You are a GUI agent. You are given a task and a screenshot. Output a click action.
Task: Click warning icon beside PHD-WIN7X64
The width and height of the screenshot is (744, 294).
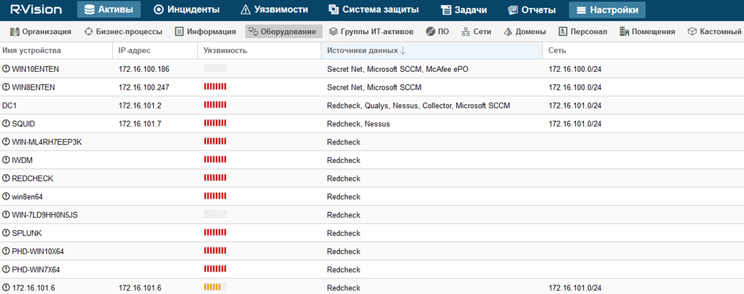coord(6,270)
